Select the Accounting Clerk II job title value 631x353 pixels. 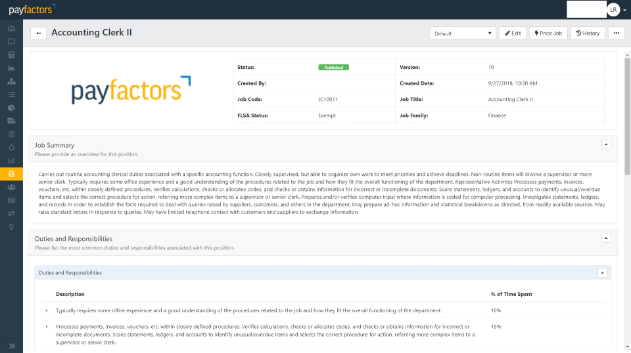510,99
